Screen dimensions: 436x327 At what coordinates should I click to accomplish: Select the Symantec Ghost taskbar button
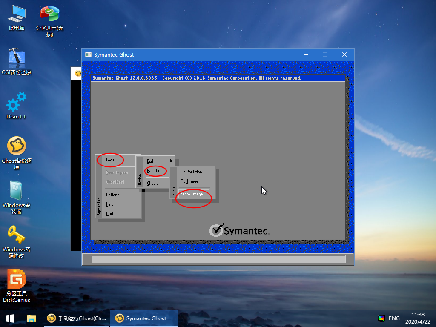pos(144,318)
